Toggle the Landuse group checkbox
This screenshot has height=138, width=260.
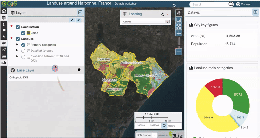click(18, 39)
